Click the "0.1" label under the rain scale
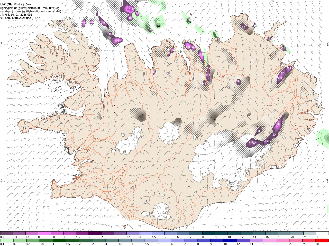 point(2,244)
